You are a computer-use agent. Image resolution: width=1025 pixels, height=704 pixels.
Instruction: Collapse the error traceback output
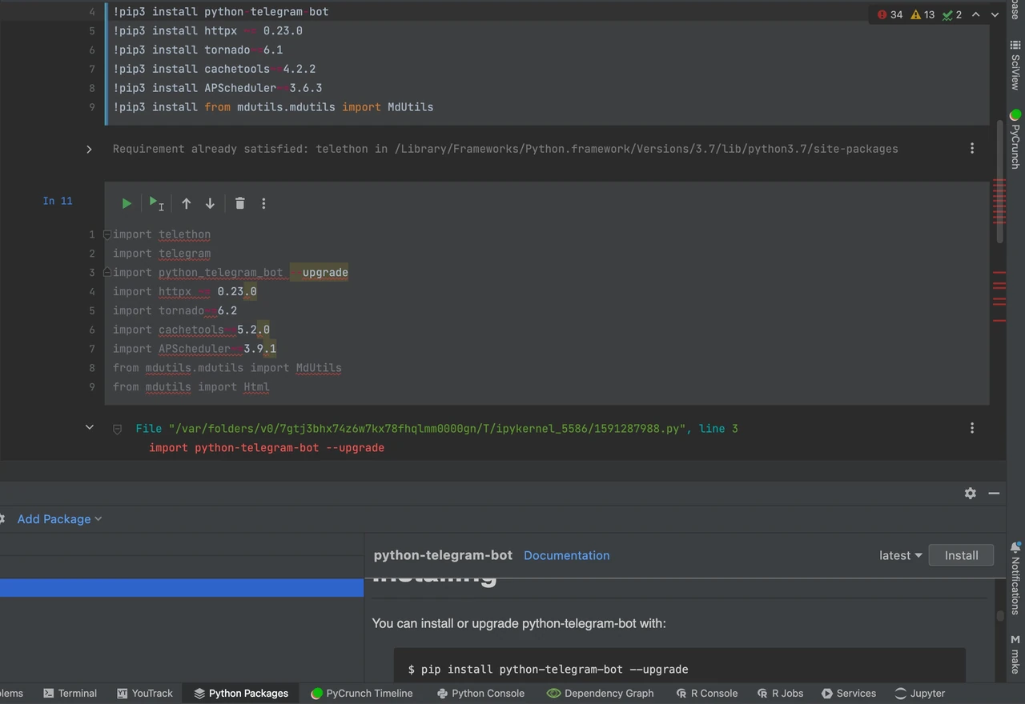(89, 428)
